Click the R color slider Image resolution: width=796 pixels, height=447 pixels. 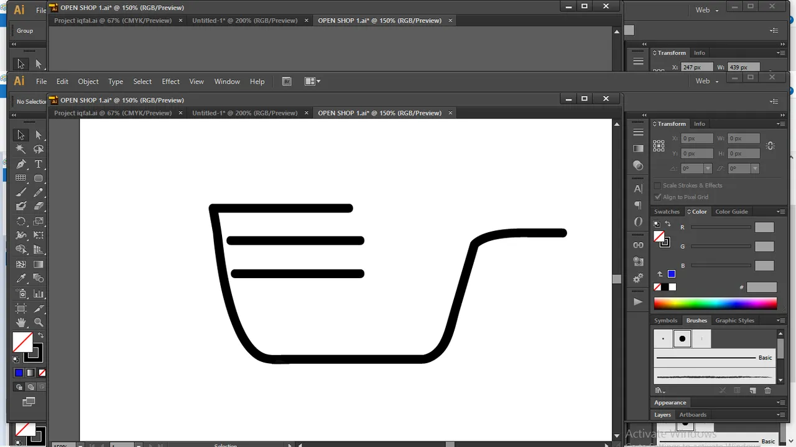click(x=721, y=227)
